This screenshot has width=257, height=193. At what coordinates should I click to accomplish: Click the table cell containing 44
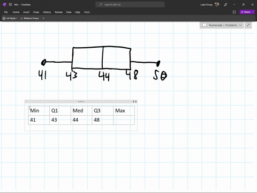(81, 120)
